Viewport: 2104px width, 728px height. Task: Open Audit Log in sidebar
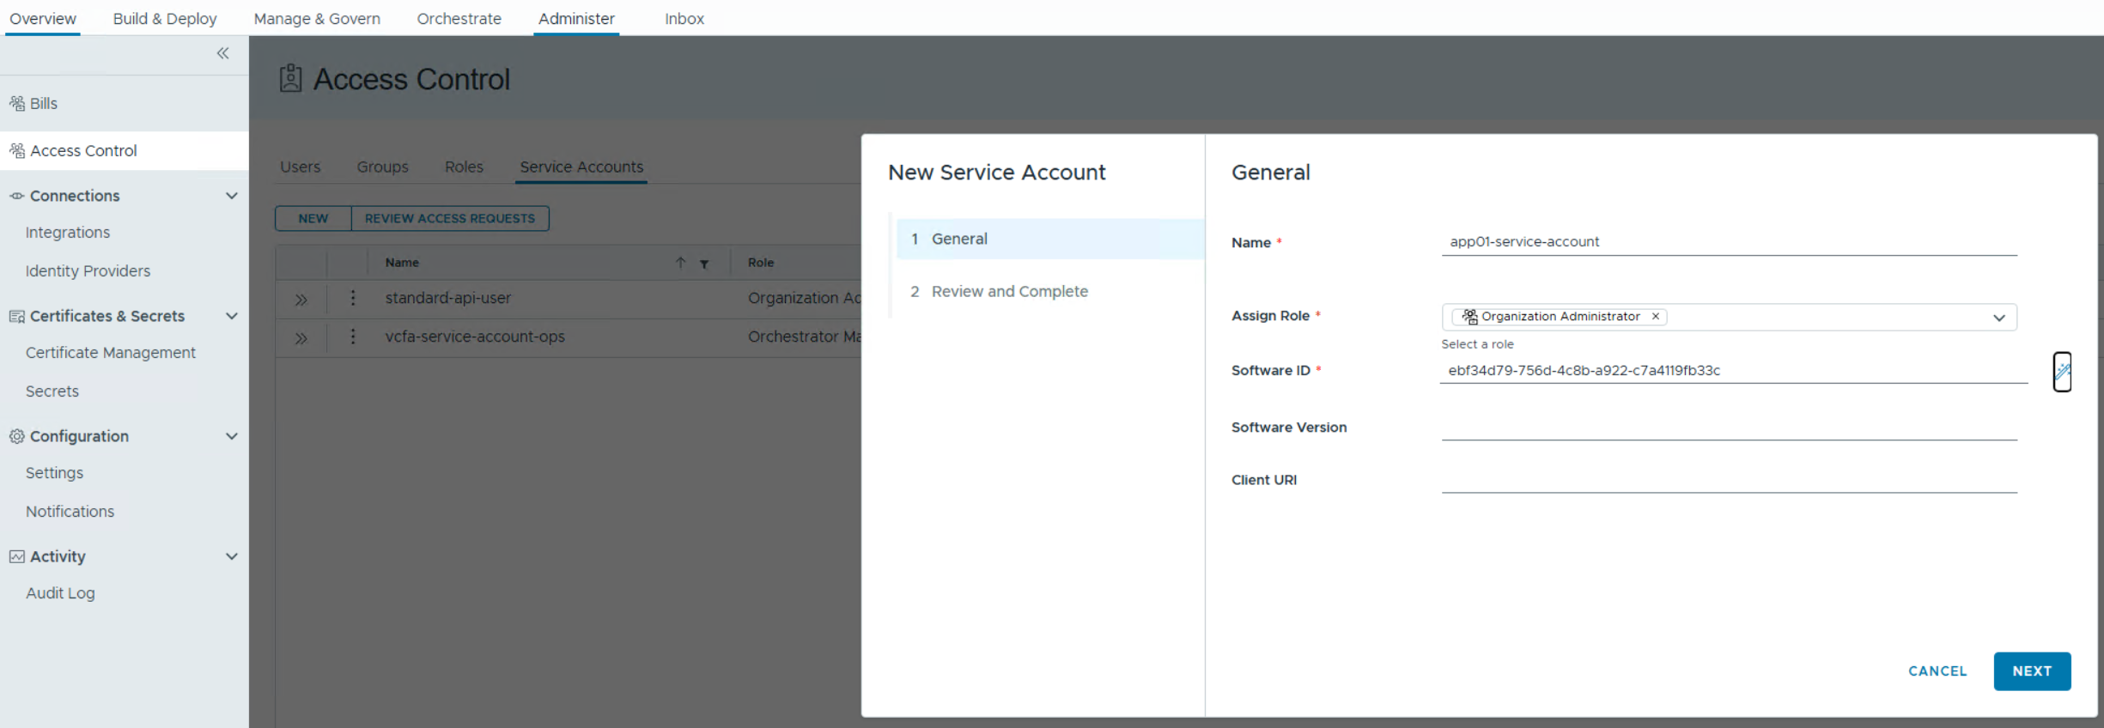[60, 593]
